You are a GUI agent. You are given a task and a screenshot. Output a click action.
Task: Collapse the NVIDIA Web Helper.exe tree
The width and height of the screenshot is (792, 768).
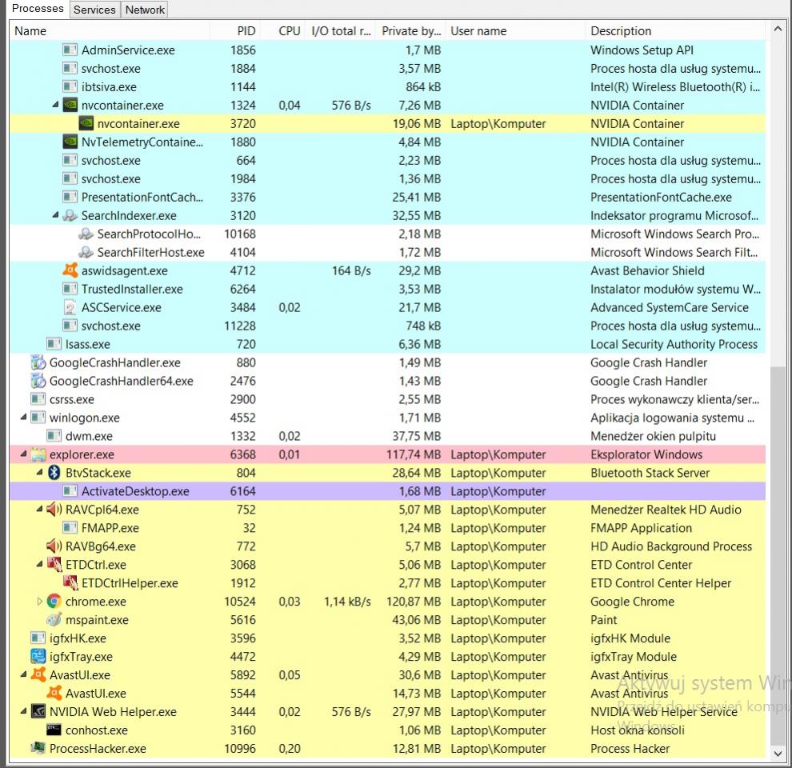coord(23,712)
